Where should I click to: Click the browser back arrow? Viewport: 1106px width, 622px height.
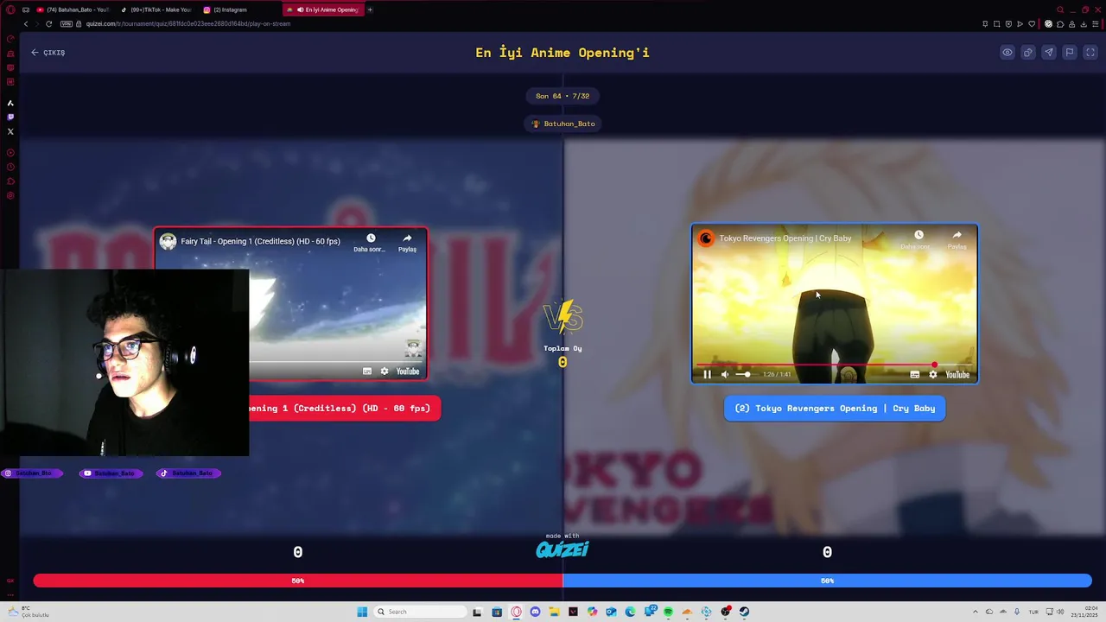(x=26, y=24)
